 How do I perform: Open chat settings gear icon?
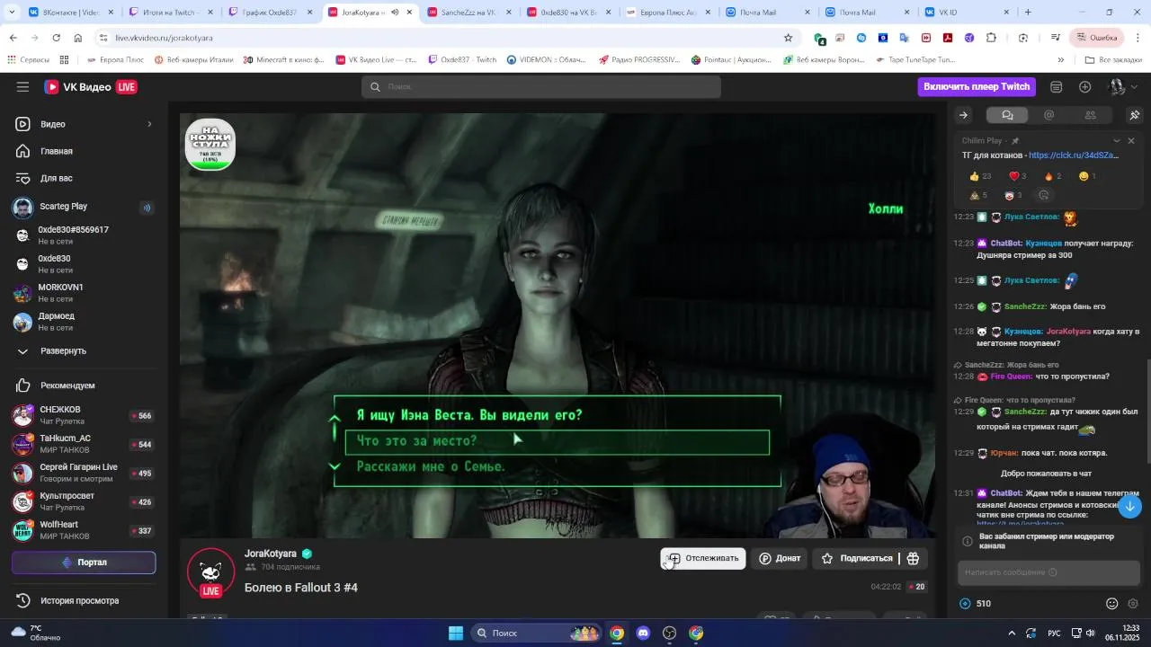pyautogui.click(x=1133, y=604)
